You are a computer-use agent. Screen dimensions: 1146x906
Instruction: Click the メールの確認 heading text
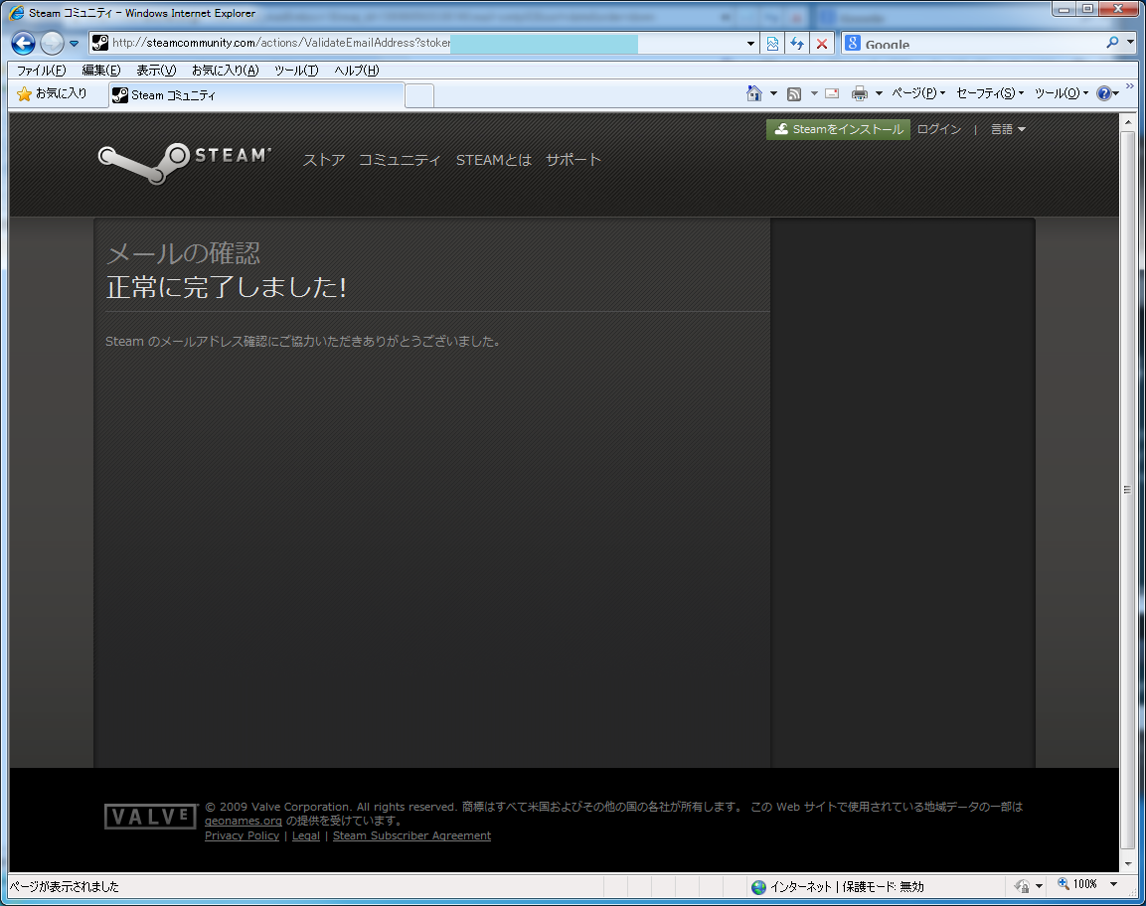pyautogui.click(x=183, y=253)
